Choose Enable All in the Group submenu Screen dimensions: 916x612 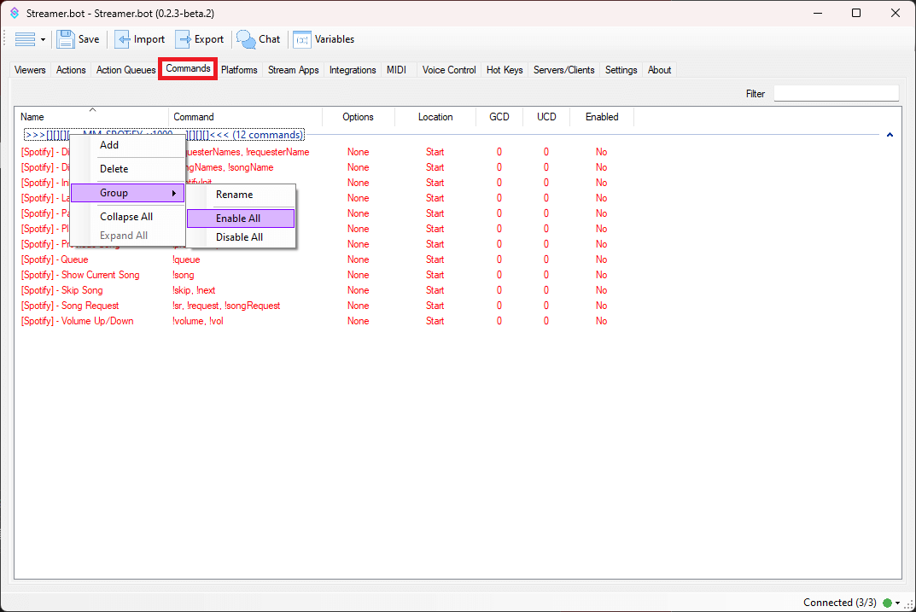click(x=241, y=219)
